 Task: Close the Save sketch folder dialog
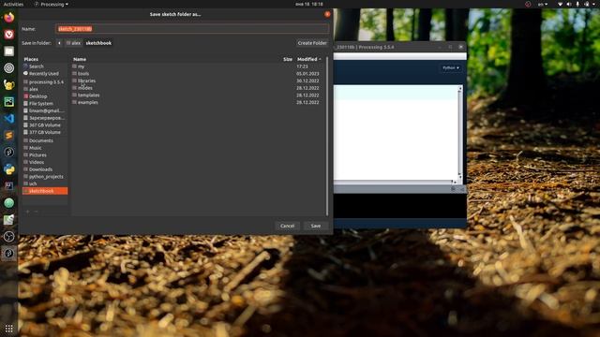click(327, 14)
